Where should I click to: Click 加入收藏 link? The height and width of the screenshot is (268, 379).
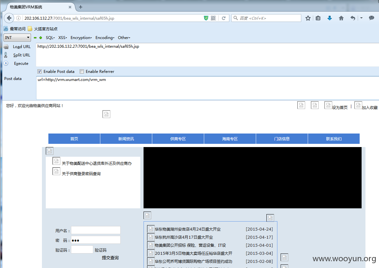pos(370,107)
